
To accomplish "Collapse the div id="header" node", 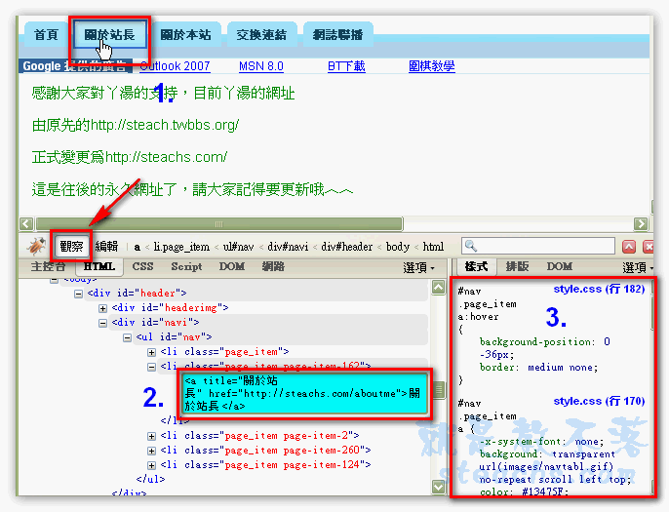I will pyautogui.click(x=78, y=294).
